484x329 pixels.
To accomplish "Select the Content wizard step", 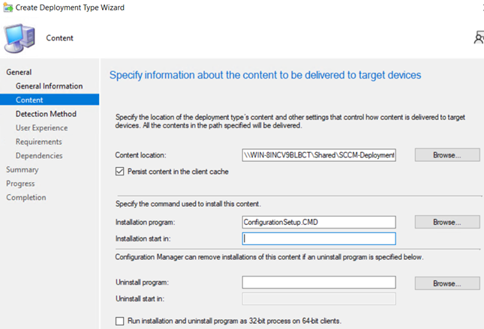I will pos(29,100).
